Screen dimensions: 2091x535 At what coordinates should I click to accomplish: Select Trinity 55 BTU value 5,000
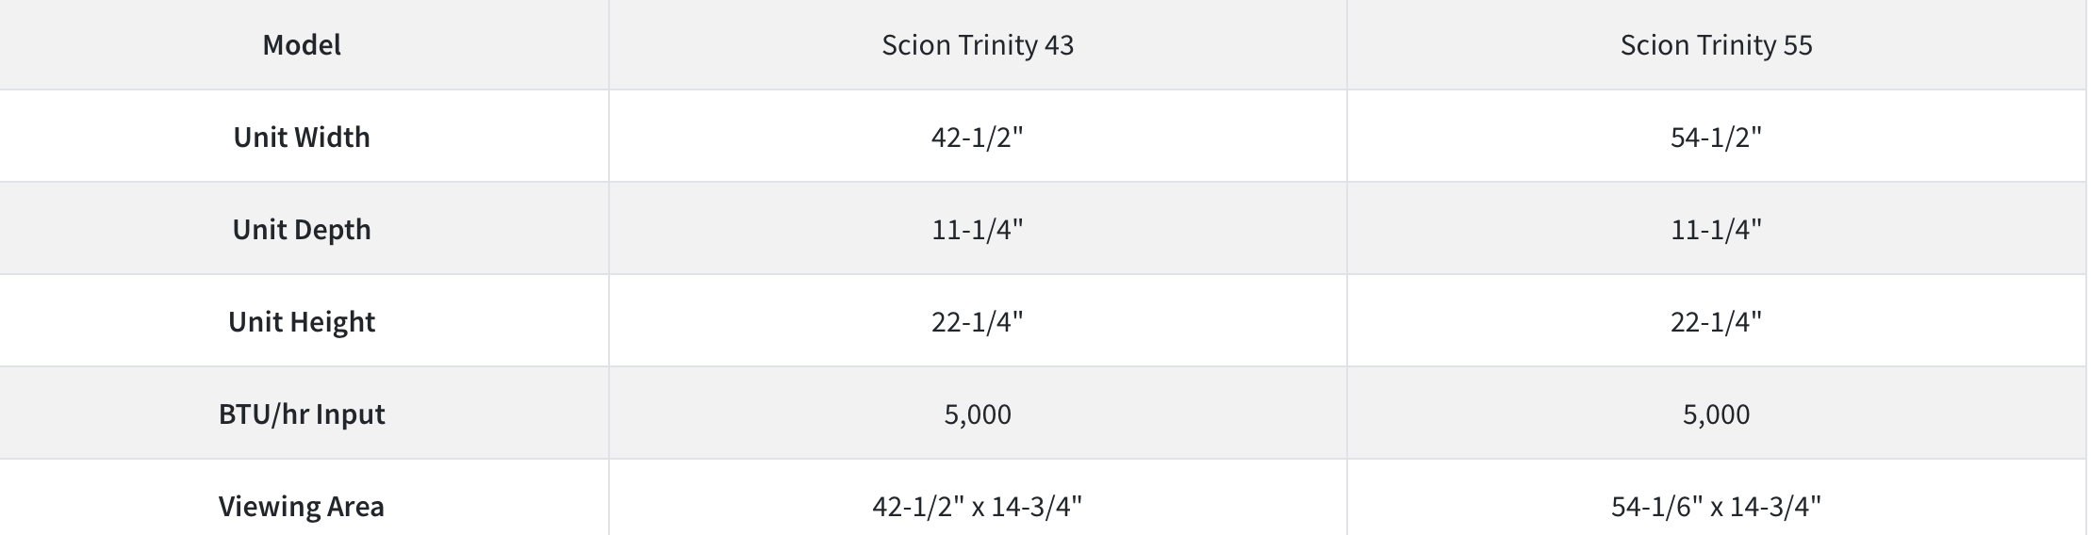click(x=1716, y=413)
